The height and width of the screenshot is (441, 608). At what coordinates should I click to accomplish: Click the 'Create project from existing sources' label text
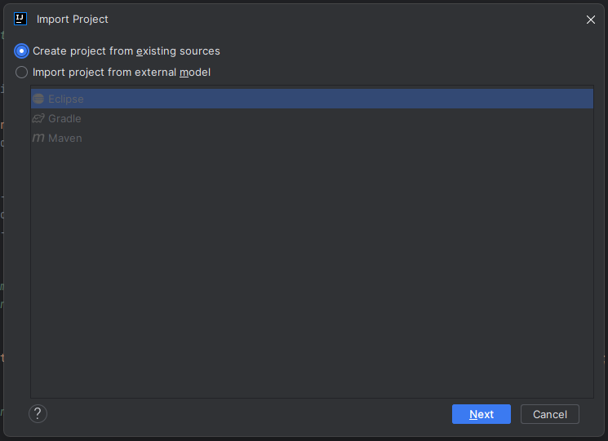[126, 51]
